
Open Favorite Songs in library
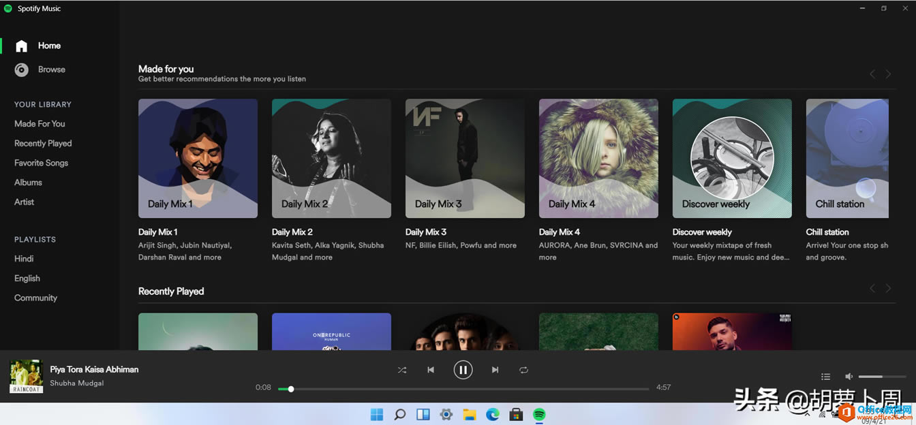point(41,163)
